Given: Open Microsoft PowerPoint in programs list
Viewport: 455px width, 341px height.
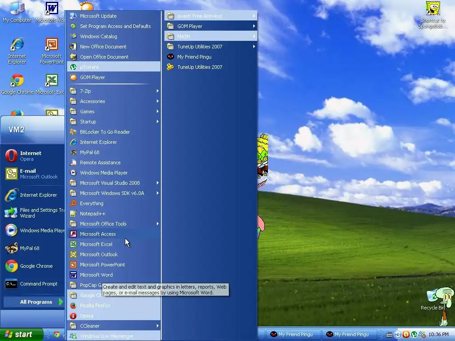Looking at the screenshot, I should click(113, 265).
